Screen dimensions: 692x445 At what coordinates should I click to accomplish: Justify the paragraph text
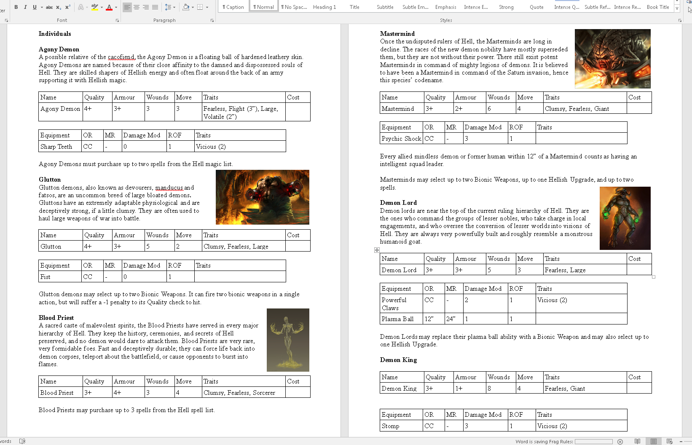click(155, 7)
